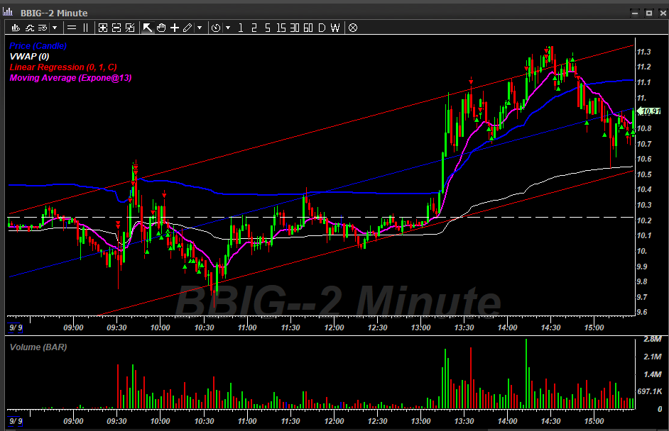The height and width of the screenshot is (431, 669).
Task: Open the drawing tool dropdown arrow
Action: point(200,28)
